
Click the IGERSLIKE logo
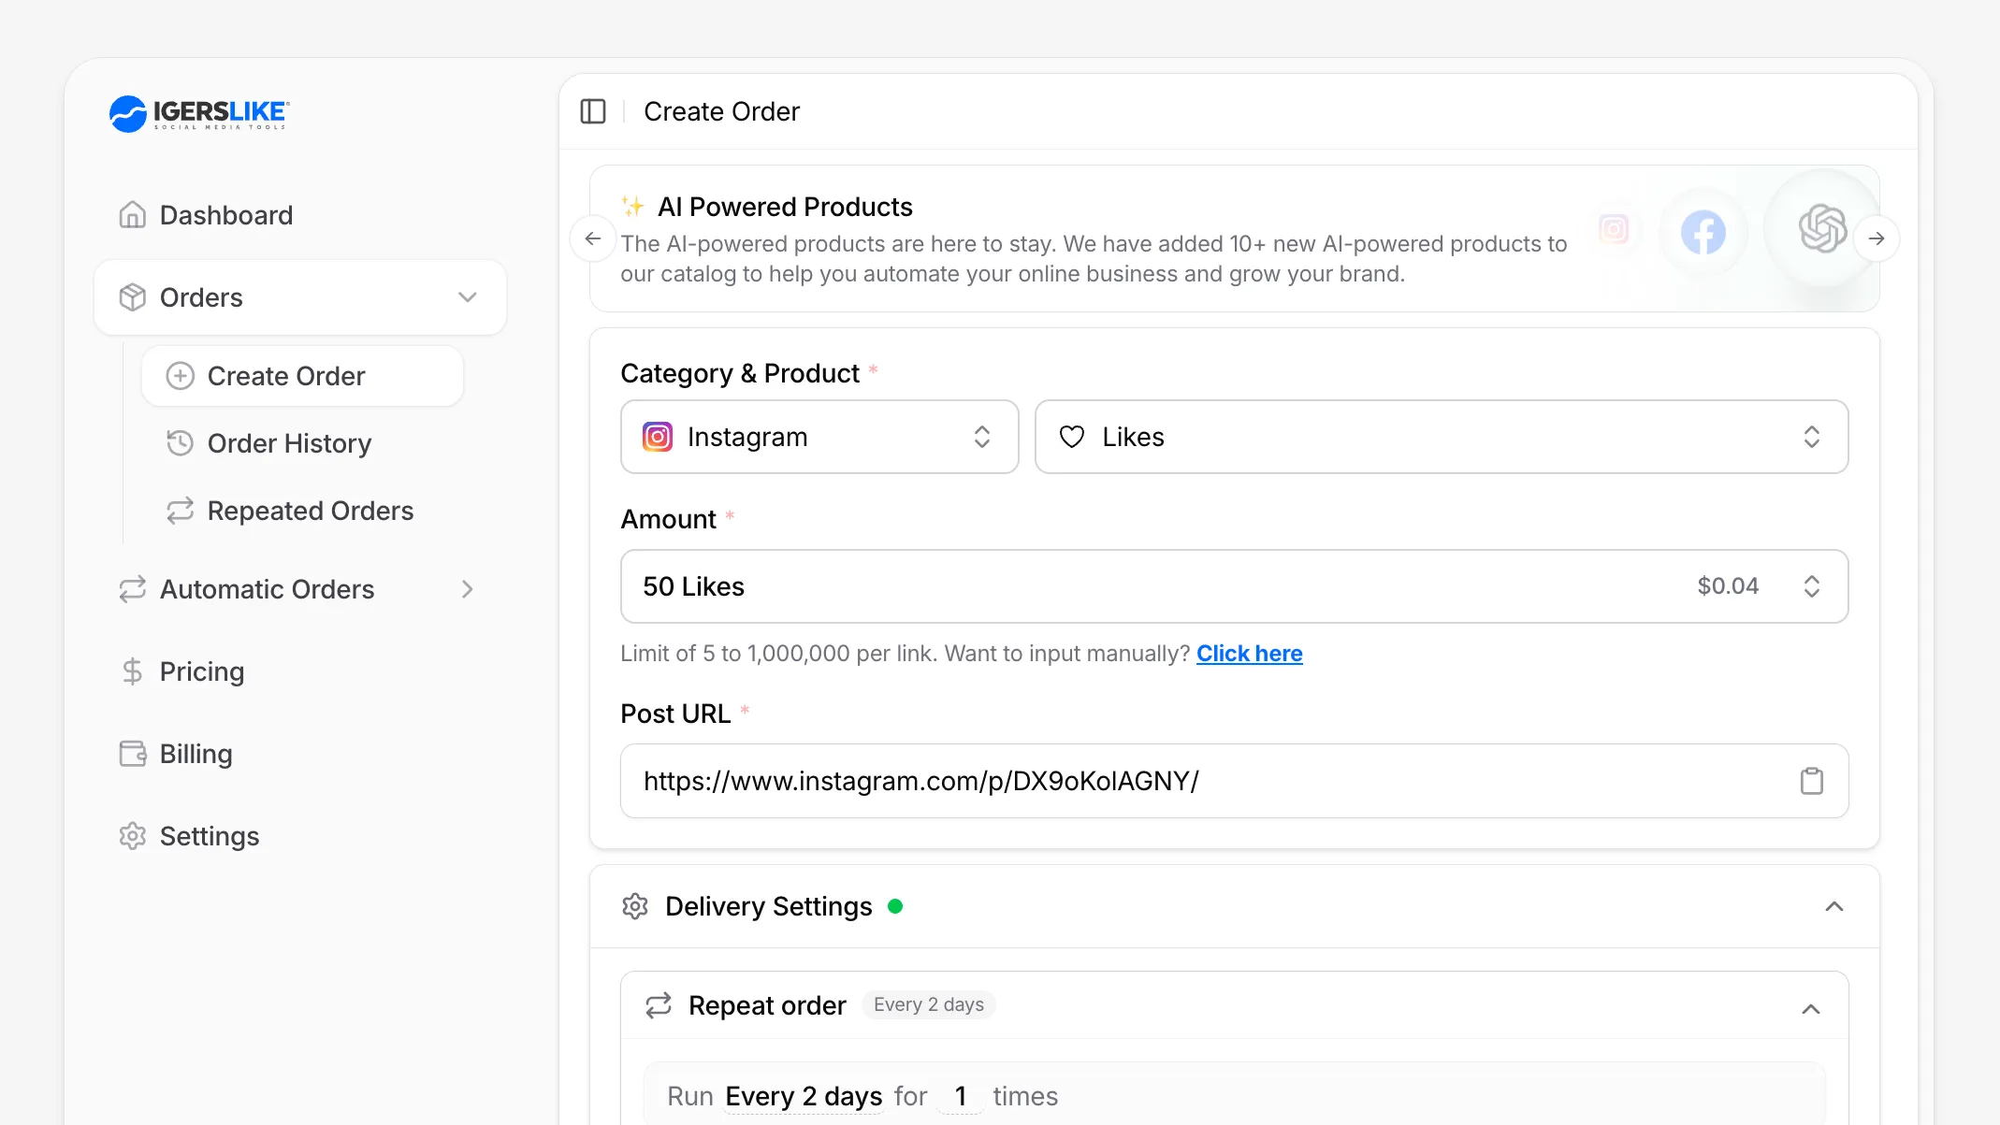199,113
